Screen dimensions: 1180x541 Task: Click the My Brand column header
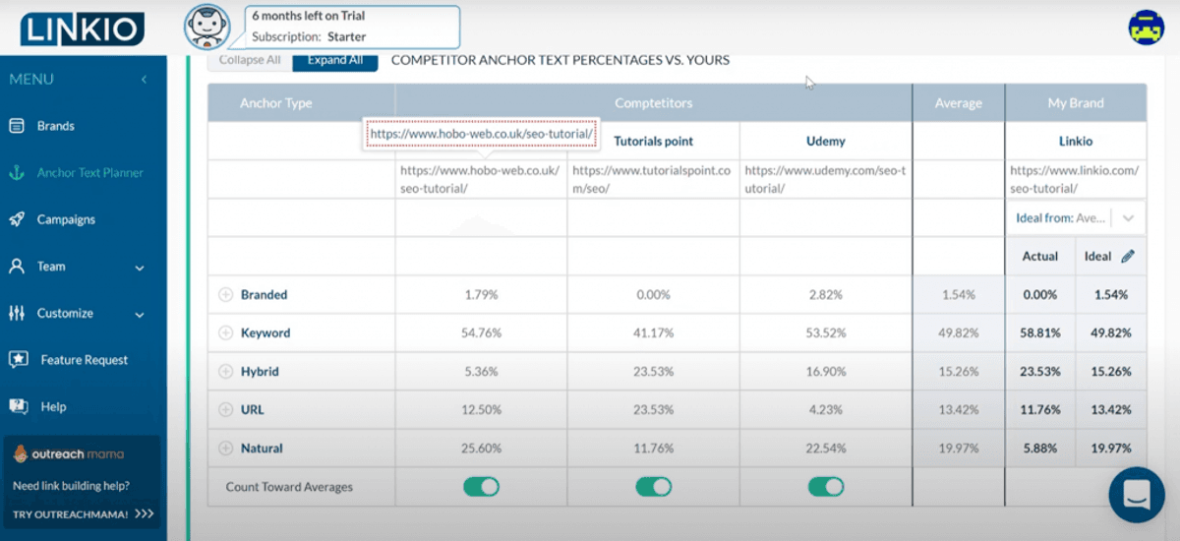tap(1076, 102)
